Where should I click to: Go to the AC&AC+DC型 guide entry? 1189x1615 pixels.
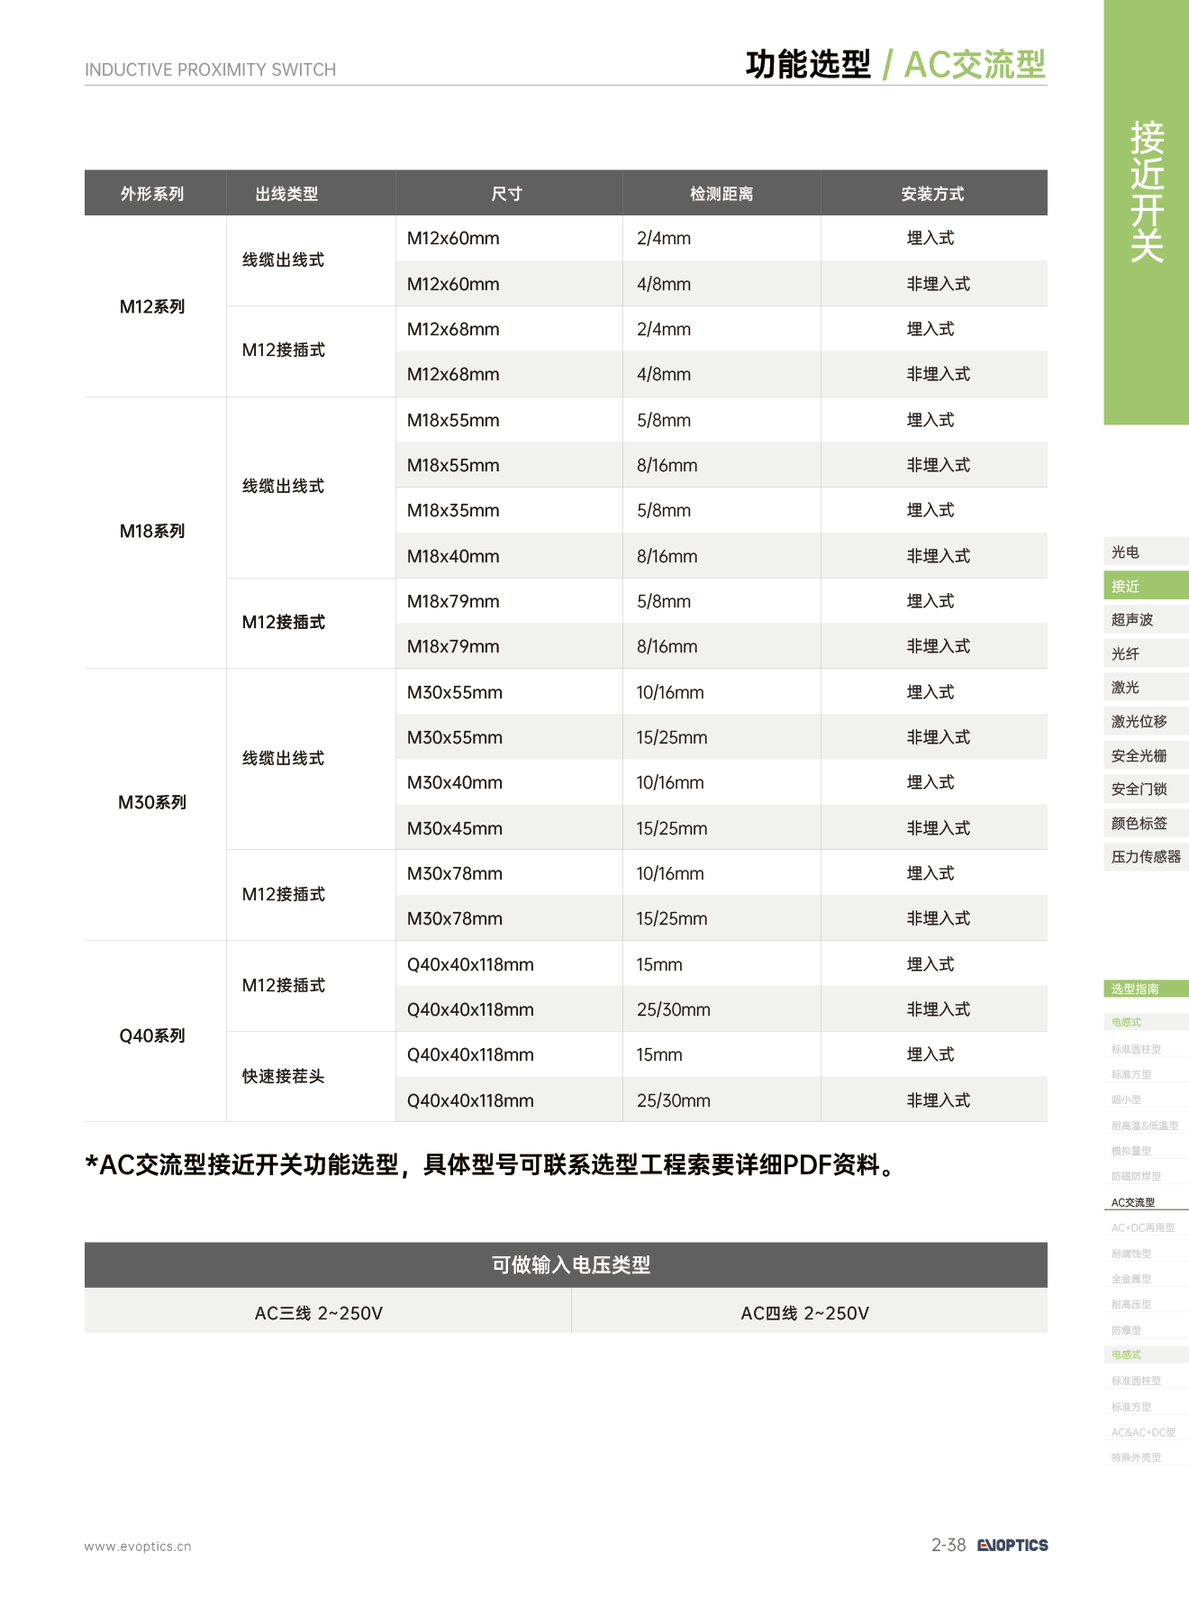point(1143,1432)
